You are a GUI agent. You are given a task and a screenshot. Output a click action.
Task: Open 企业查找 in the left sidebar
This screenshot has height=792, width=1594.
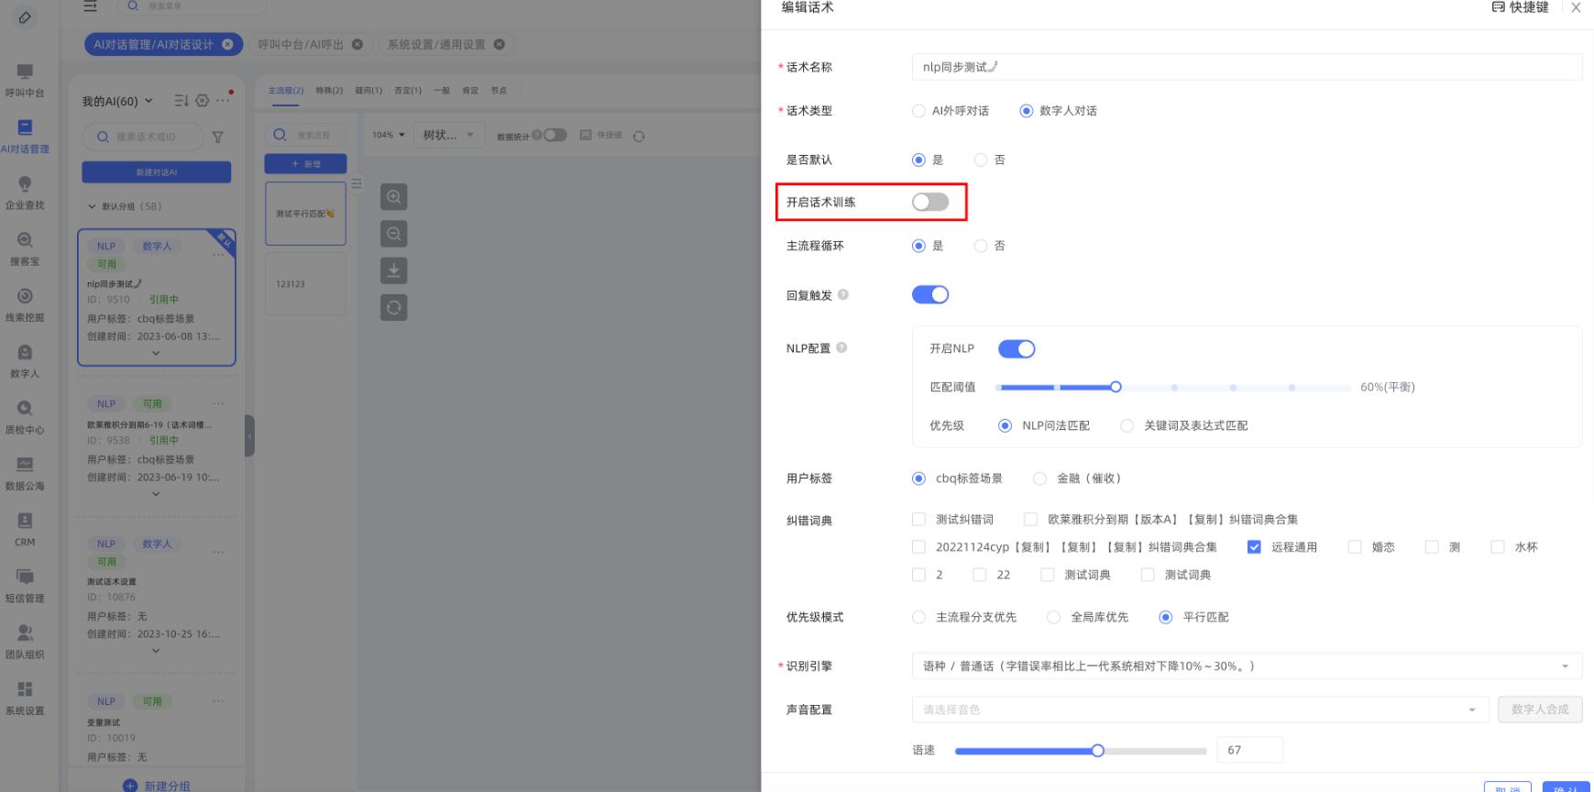click(x=25, y=192)
